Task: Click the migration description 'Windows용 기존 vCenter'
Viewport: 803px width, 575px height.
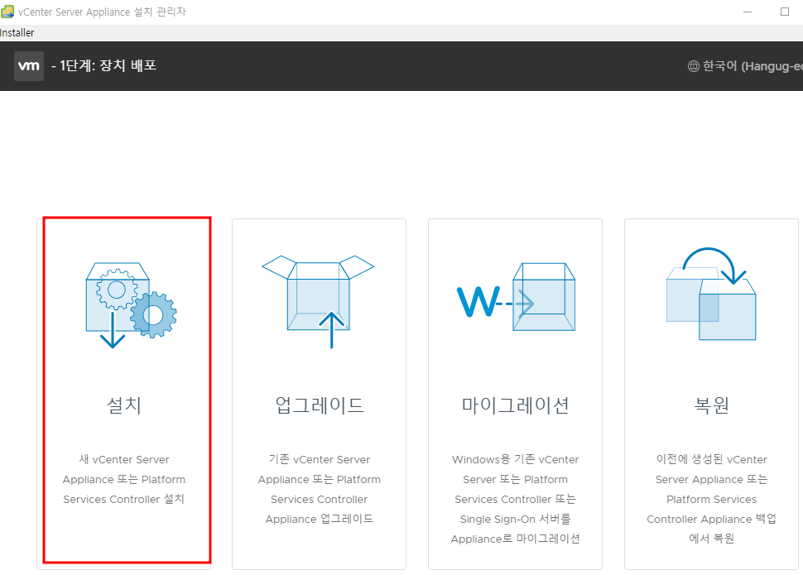Action: pos(515,459)
